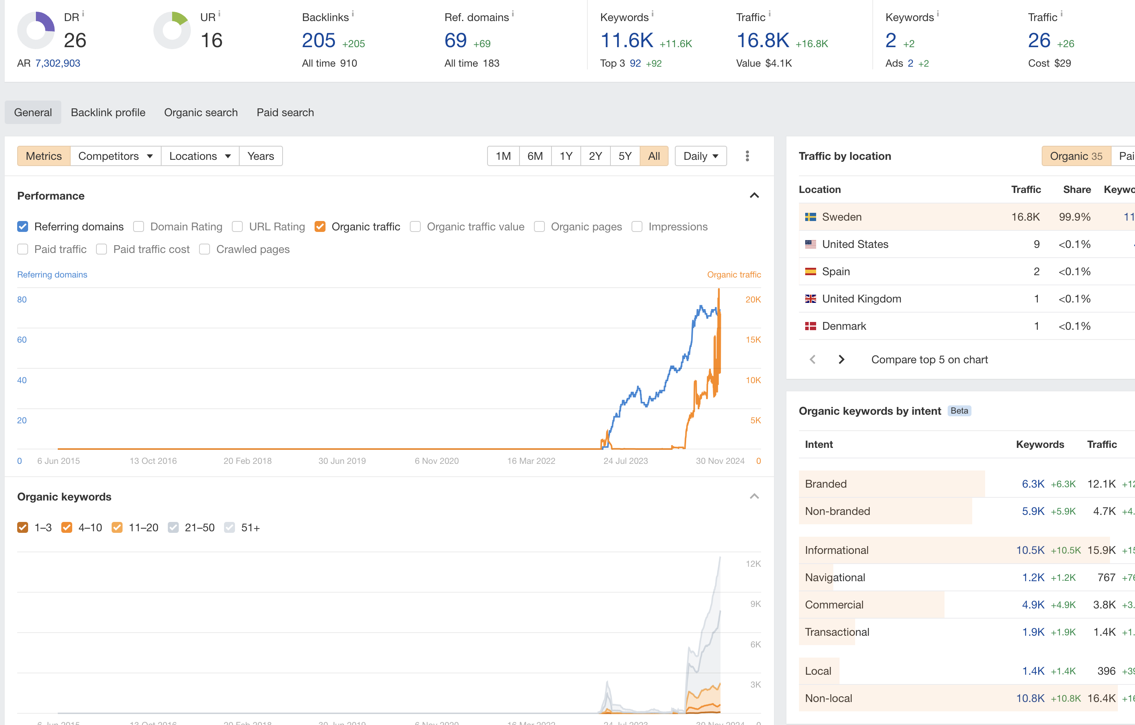This screenshot has height=725, width=1135.
Task: Switch to Backlink profile tab
Action: pyautogui.click(x=108, y=112)
